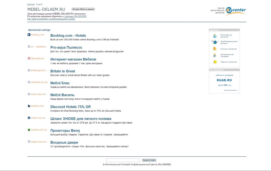Click the MEBEL-DELAEM.RU heading
This screenshot has width=271, height=171.
(46, 9)
